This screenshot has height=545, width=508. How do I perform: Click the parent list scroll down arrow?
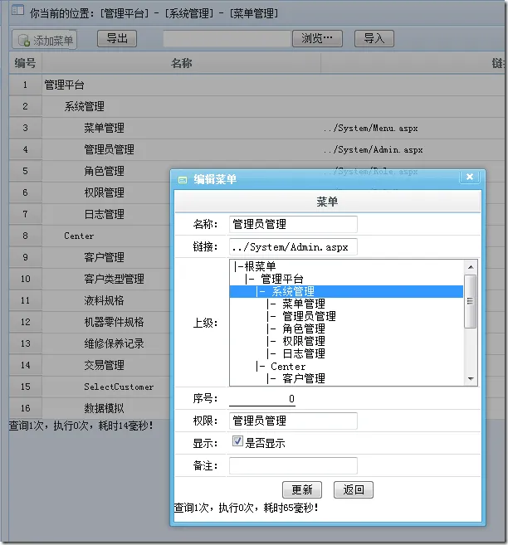pos(471,379)
